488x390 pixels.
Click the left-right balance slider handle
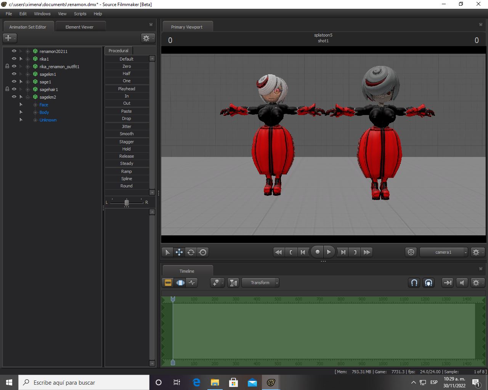tap(127, 202)
